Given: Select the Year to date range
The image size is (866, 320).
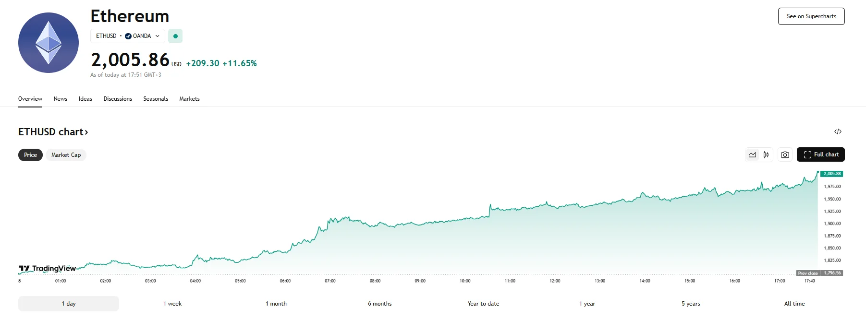Looking at the screenshot, I should (483, 304).
